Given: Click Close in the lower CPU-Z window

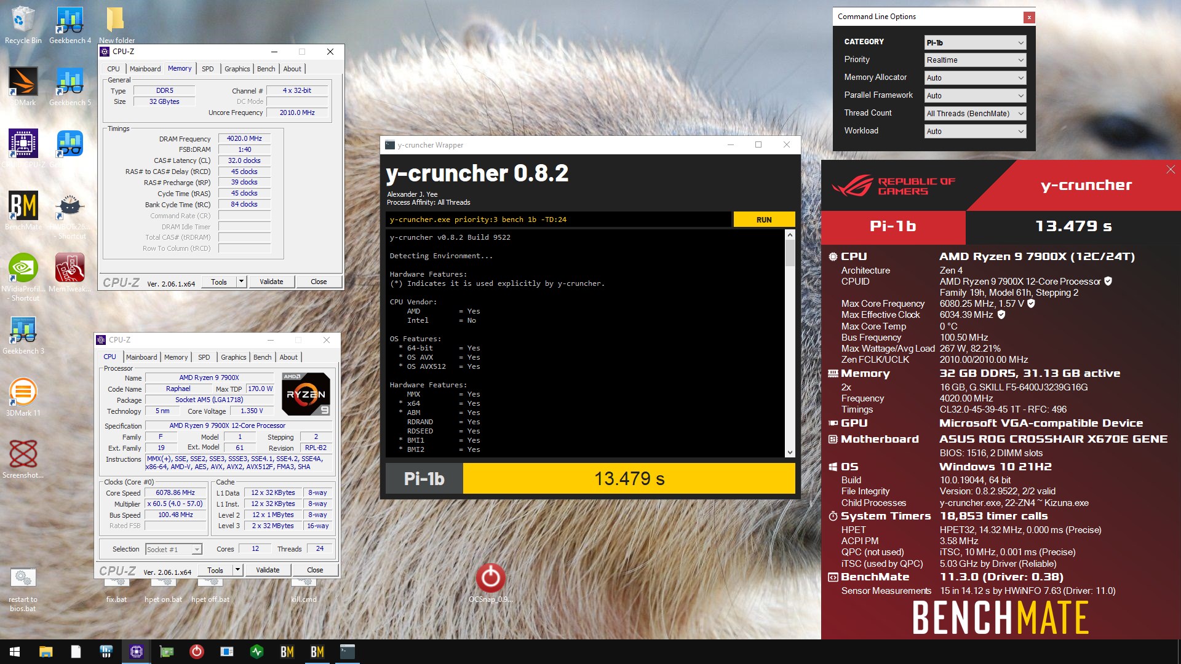Looking at the screenshot, I should [x=315, y=570].
